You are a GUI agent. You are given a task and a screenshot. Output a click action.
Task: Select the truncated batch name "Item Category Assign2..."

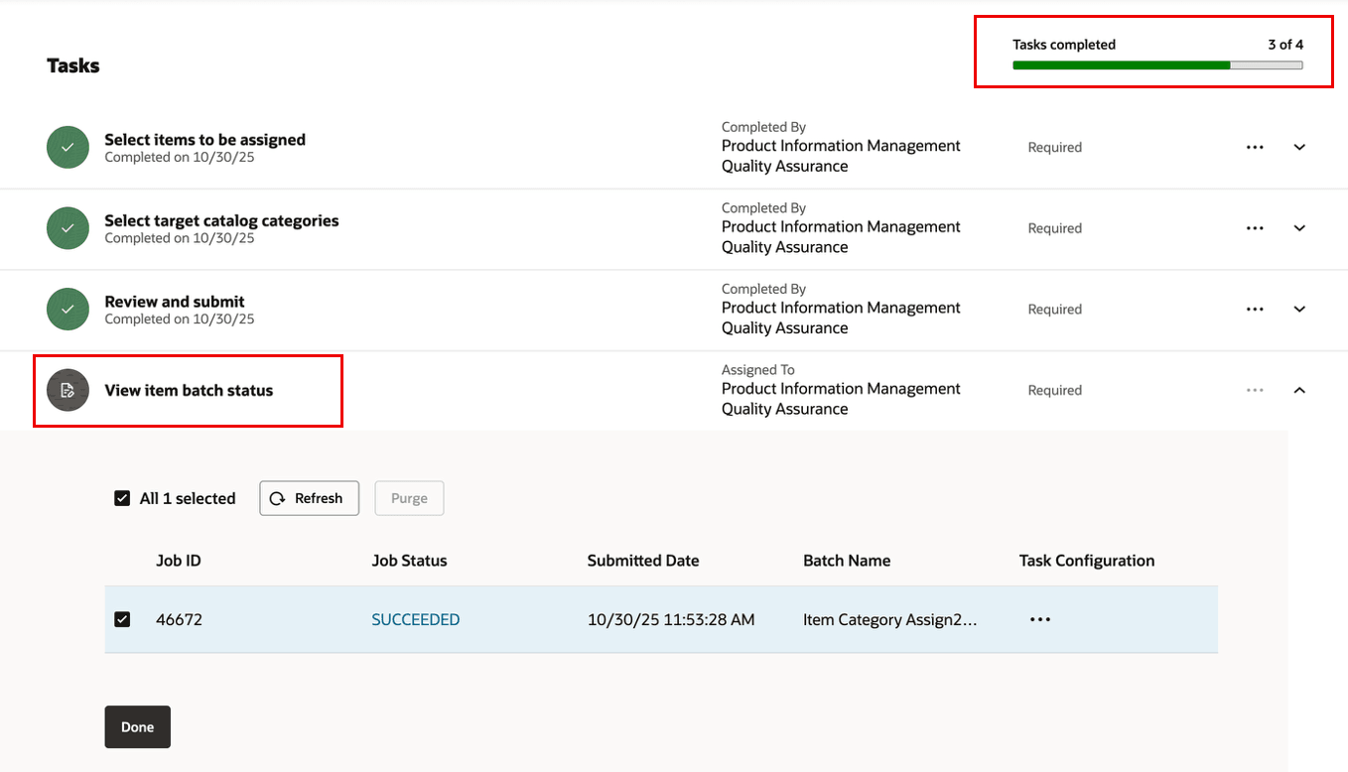[890, 618]
